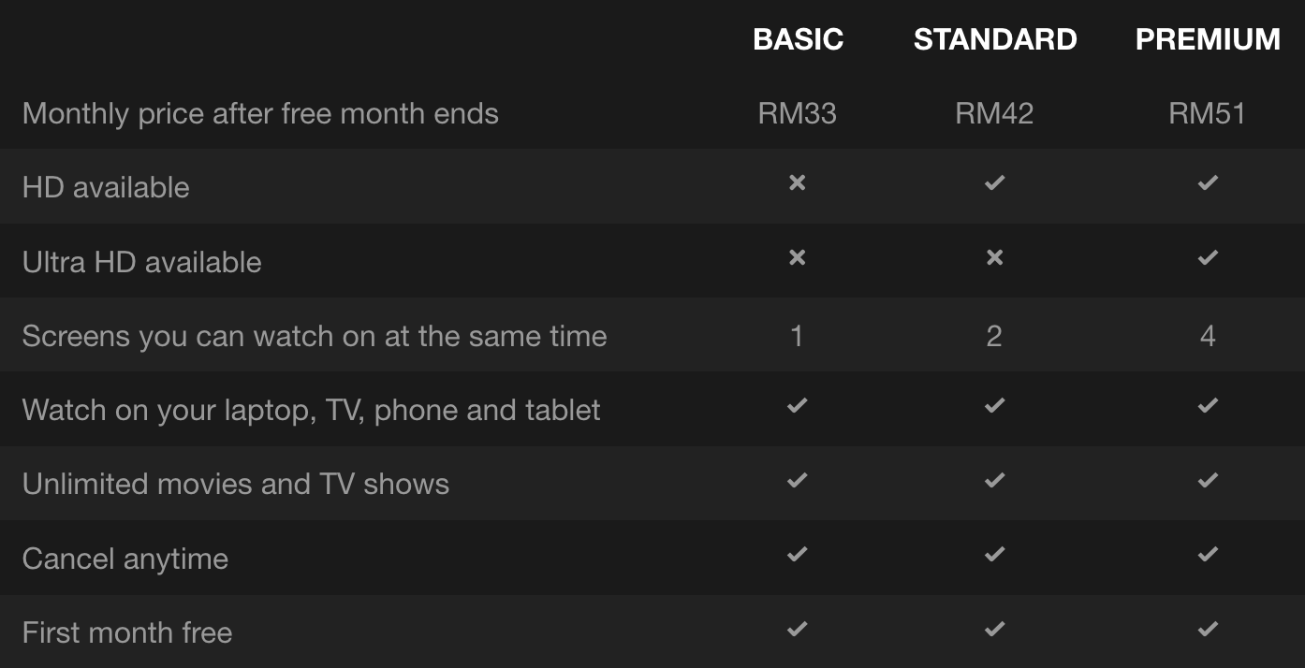Click the 'Cancel anytime' row label

point(125,559)
